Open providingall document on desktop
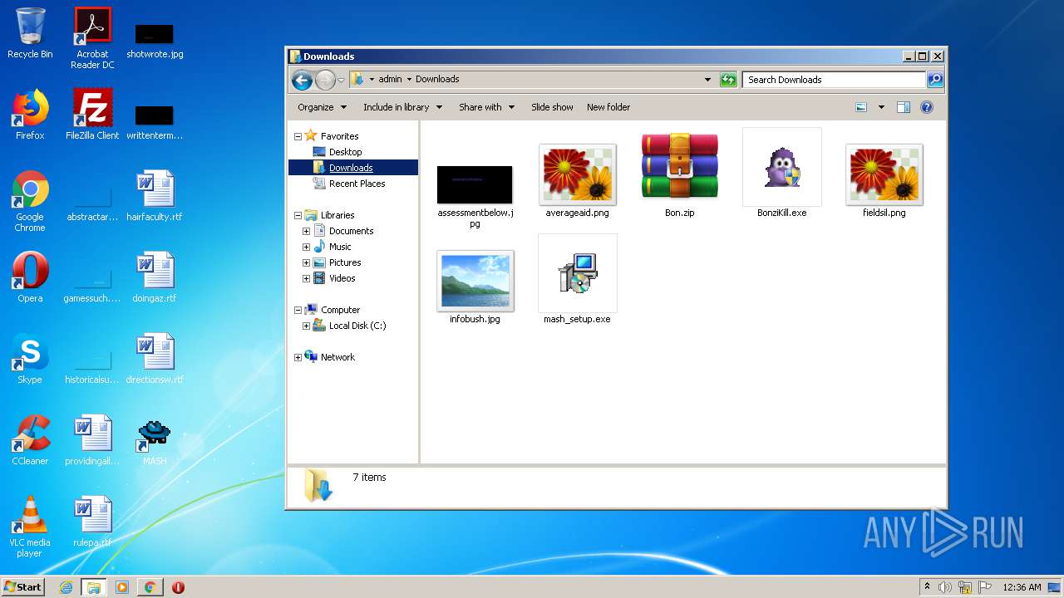The width and height of the screenshot is (1064, 598). (x=92, y=440)
